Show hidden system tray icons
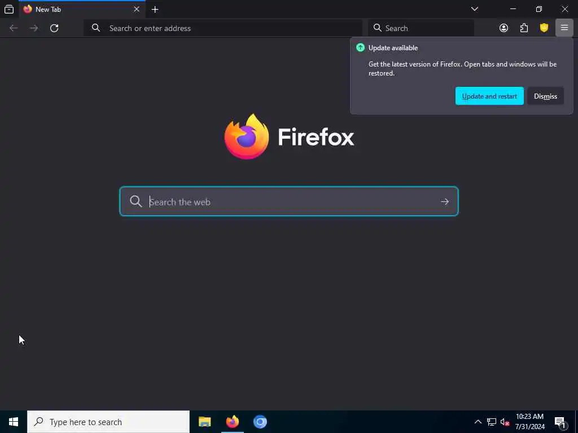578x433 pixels. [478, 422]
